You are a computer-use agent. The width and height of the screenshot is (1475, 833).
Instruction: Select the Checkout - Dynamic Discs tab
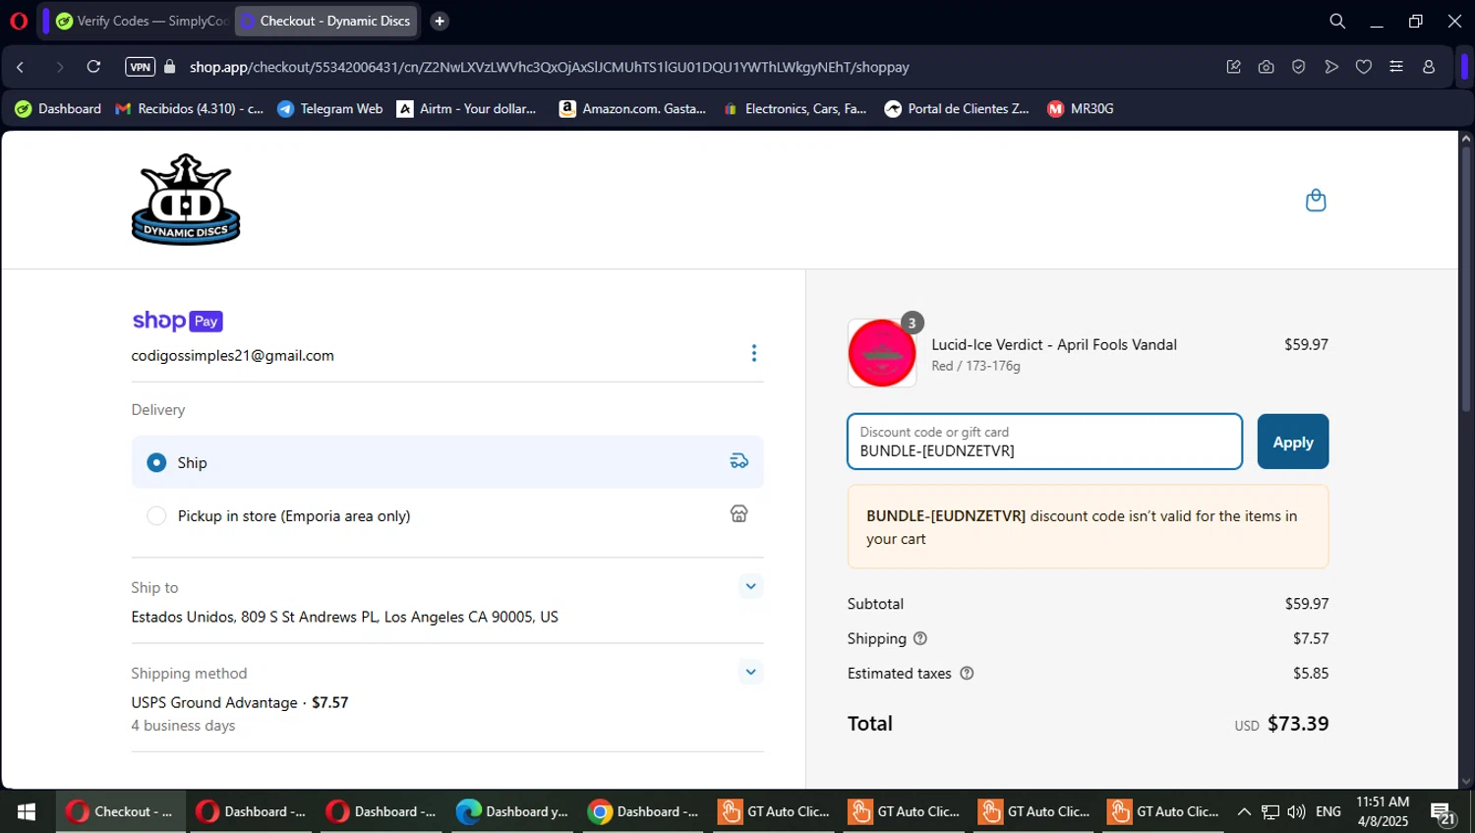coord(326,21)
